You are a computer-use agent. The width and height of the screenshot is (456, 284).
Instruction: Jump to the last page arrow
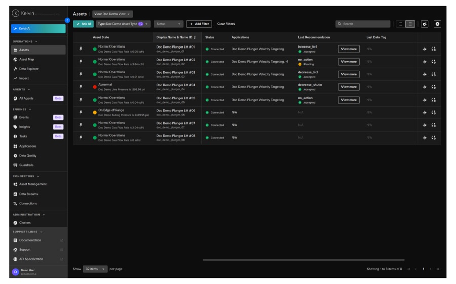tap(438, 269)
